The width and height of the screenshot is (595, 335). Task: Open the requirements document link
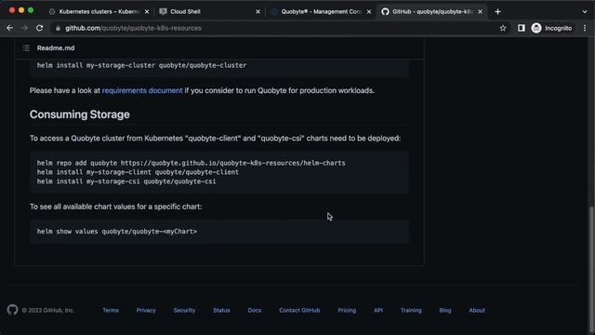[142, 90]
